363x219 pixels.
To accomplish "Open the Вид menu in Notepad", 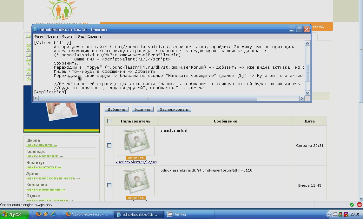I will (81, 36).
